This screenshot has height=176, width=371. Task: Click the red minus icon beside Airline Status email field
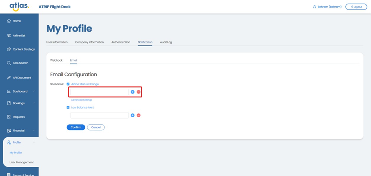139,92
